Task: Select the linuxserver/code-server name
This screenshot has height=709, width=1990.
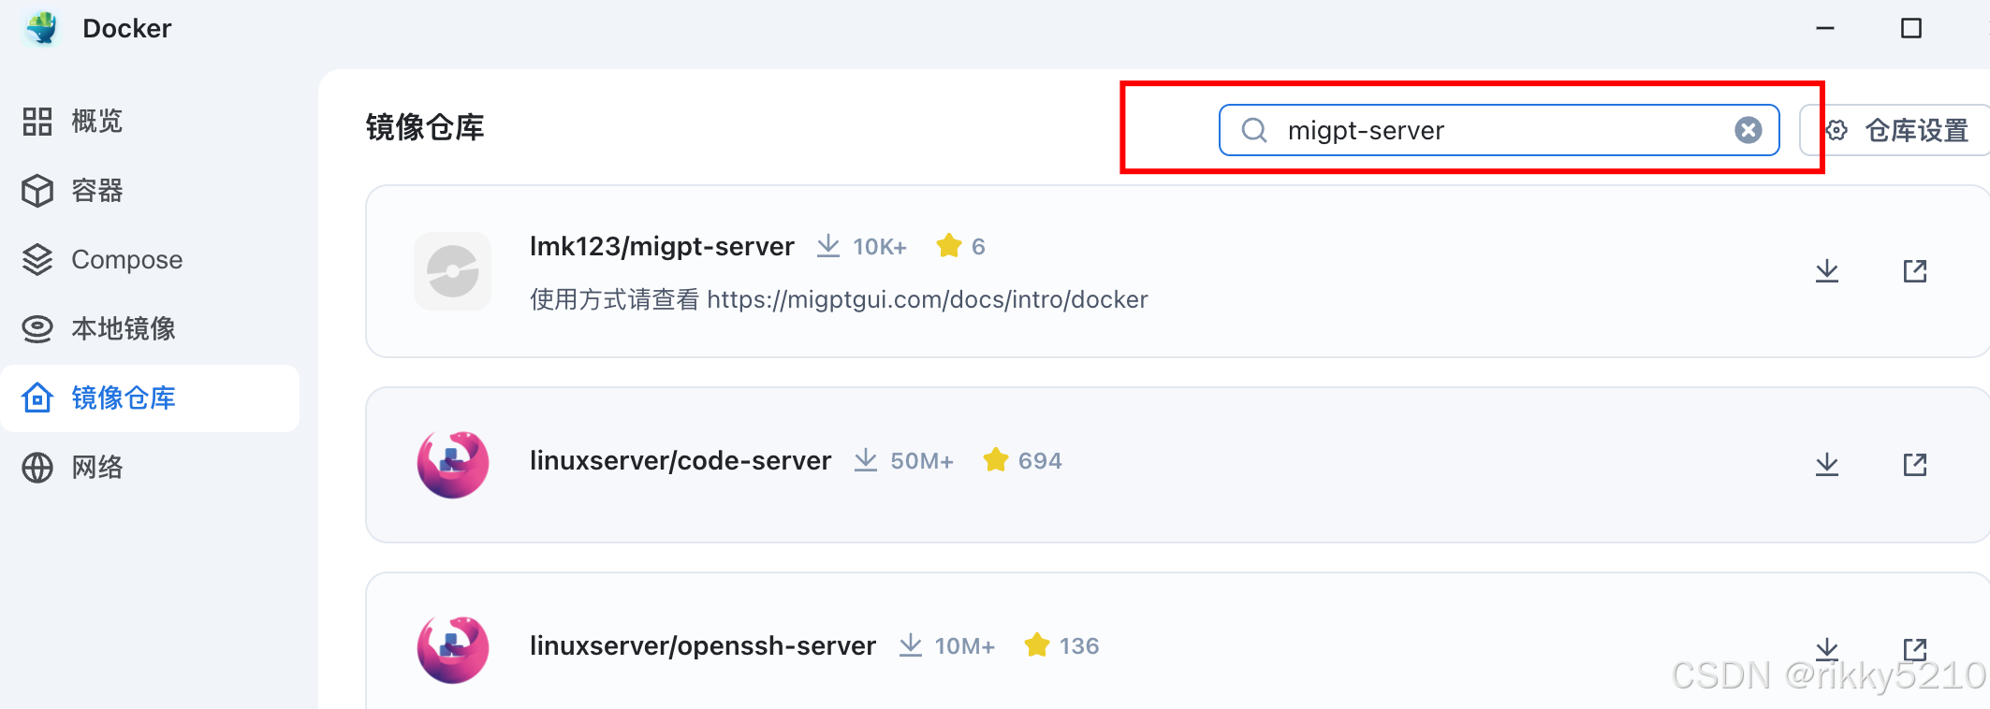Action: pyautogui.click(x=680, y=460)
